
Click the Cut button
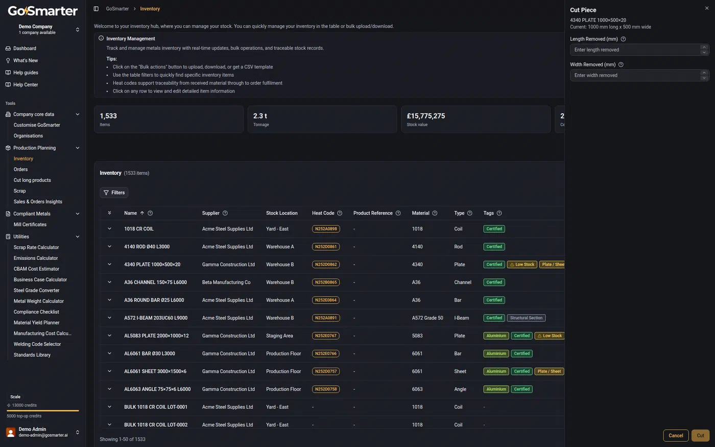(x=700, y=436)
